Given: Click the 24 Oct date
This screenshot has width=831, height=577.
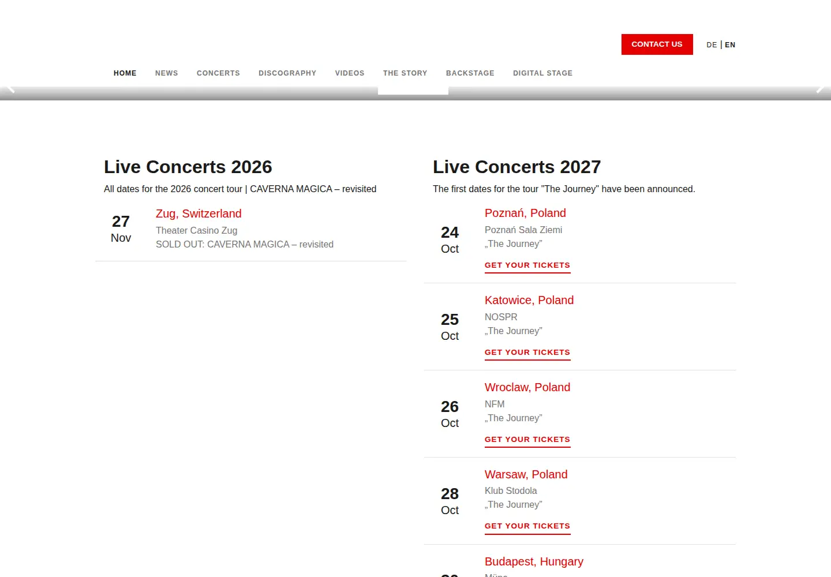Looking at the screenshot, I should point(450,240).
